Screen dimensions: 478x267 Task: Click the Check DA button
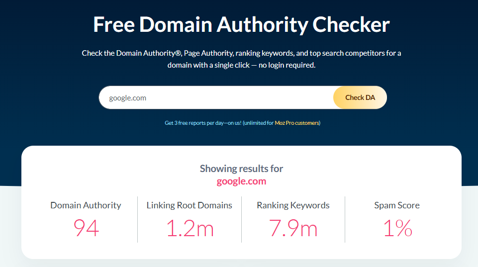point(360,97)
